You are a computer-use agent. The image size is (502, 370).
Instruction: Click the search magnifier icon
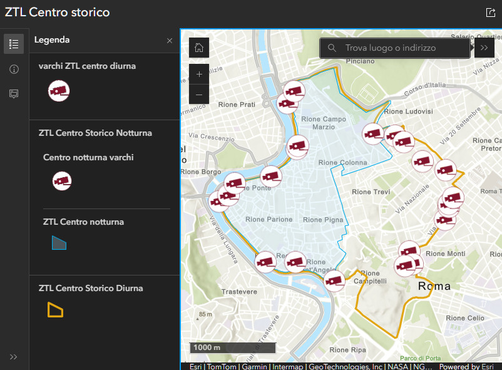click(332, 48)
